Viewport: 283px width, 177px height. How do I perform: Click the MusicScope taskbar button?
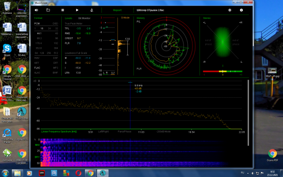click(103, 173)
